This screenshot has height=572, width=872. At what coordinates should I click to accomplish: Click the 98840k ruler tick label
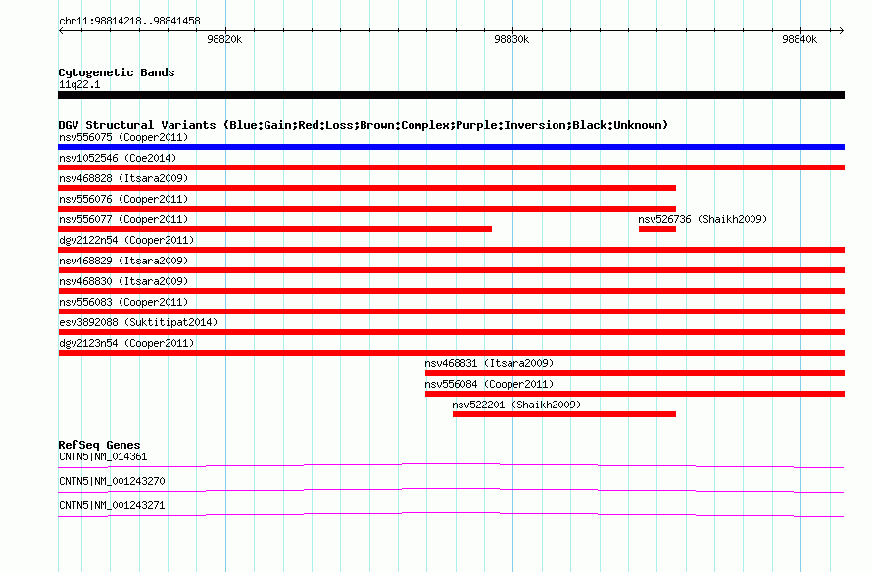(x=799, y=39)
